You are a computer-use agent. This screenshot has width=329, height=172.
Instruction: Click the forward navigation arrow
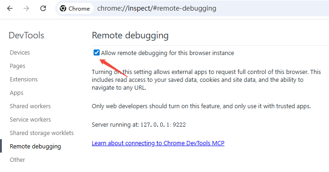click(x=26, y=8)
